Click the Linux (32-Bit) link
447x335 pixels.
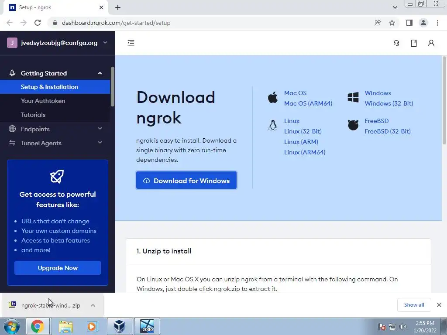pos(303,131)
